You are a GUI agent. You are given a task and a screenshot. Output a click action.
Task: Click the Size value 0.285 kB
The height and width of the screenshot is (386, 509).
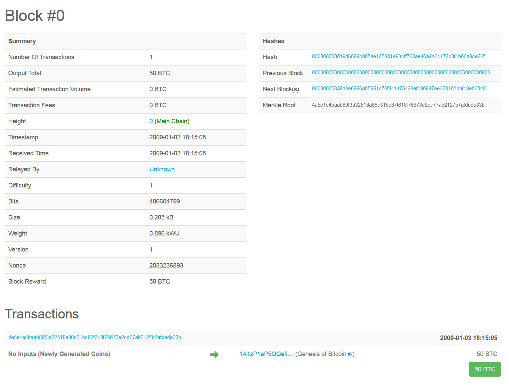(161, 217)
